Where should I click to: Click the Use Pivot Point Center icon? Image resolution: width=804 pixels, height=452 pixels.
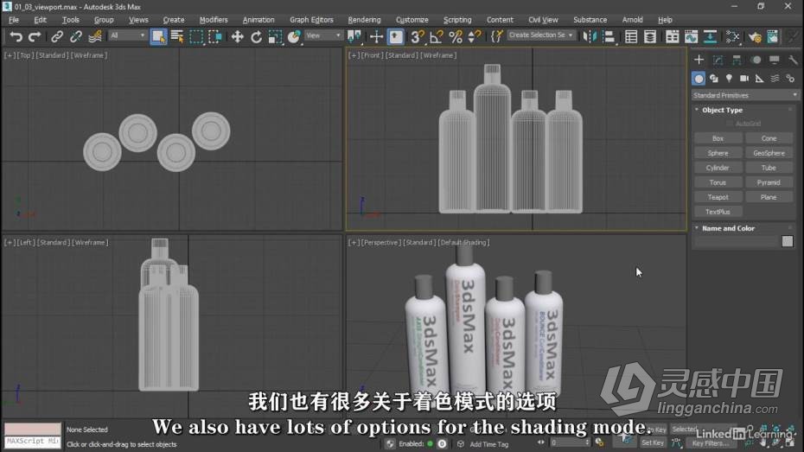[354, 36]
